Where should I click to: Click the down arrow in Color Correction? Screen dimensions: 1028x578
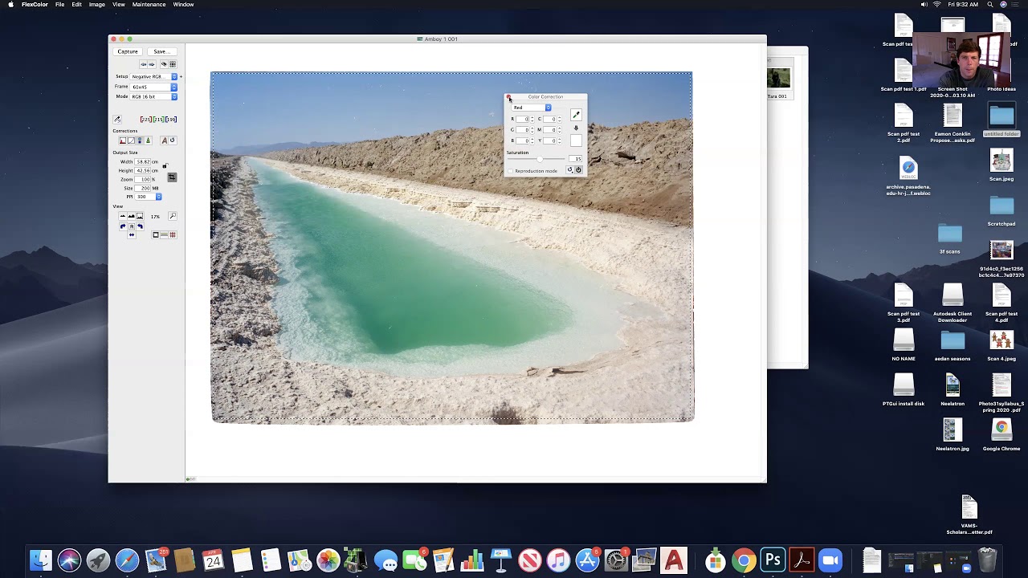click(576, 128)
